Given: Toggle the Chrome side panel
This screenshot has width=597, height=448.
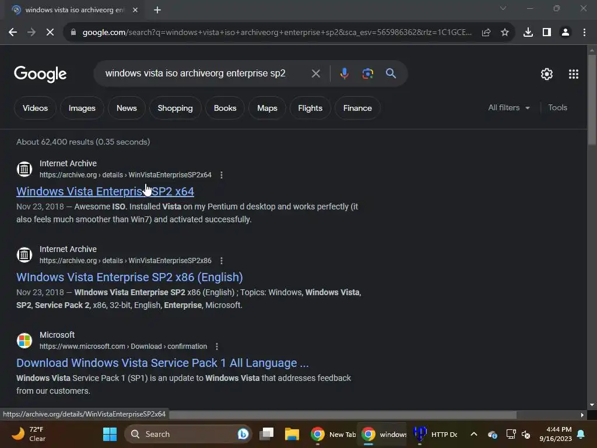Looking at the screenshot, I should click(x=547, y=33).
